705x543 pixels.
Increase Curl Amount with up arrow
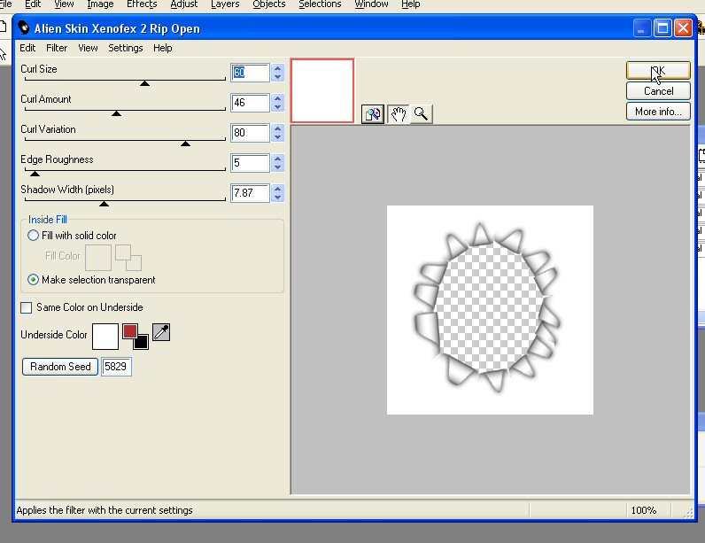(278, 99)
